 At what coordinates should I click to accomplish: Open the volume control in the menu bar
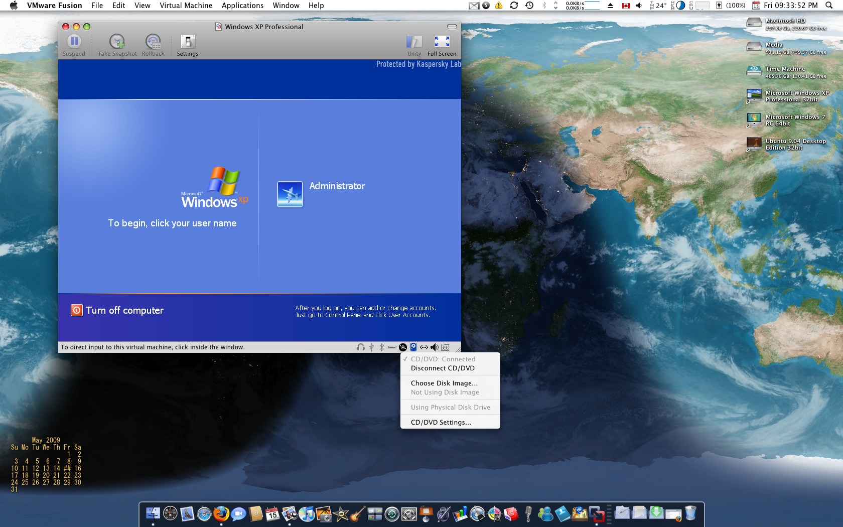(x=639, y=6)
